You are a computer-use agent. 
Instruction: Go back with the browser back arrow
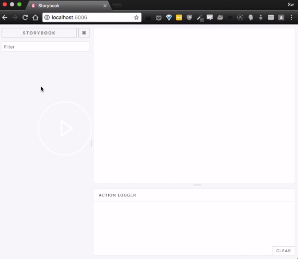[x=5, y=17]
